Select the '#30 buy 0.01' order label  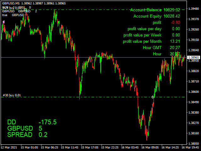12,95
